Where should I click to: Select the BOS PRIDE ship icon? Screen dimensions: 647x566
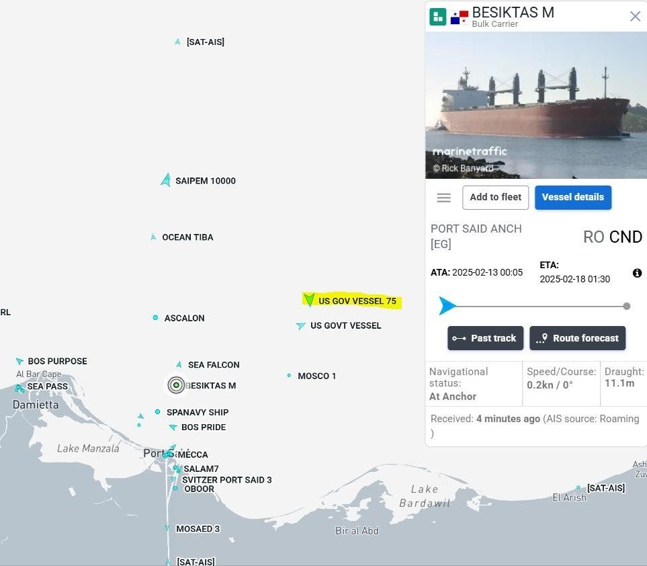(173, 428)
